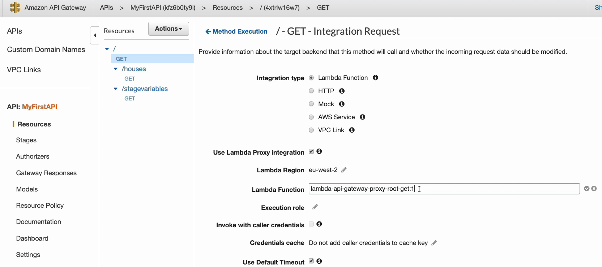Screen dimensions: 602x267
Task: Toggle Use Lambda Proxy integration checkbox
Action: [311, 151]
